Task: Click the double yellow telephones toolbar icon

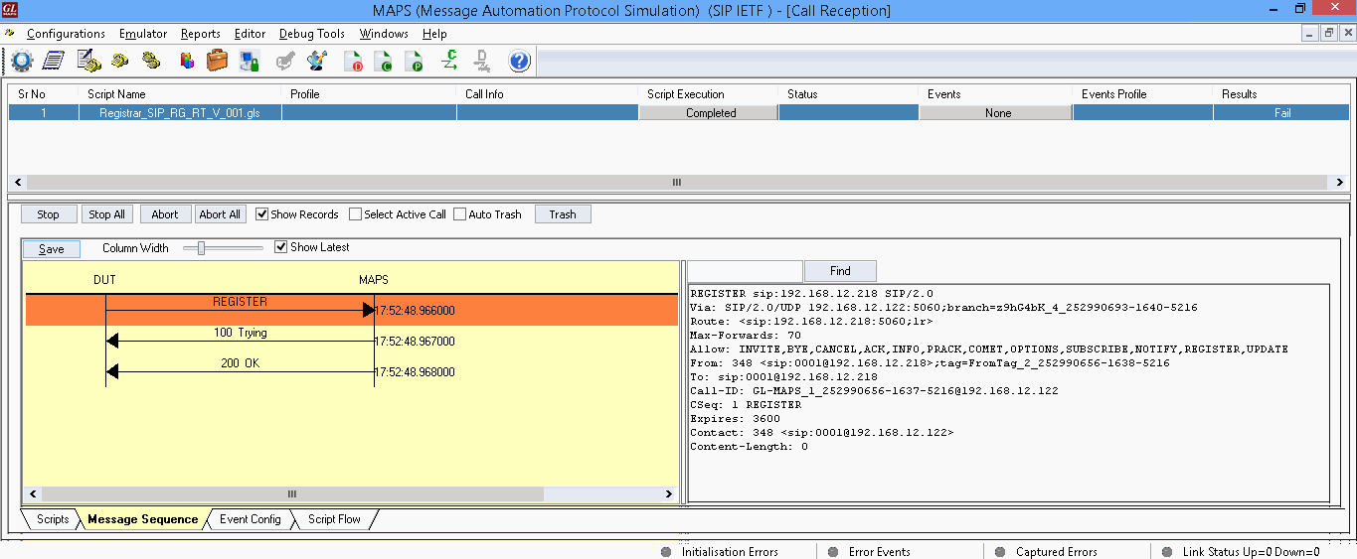Action: pos(151,61)
